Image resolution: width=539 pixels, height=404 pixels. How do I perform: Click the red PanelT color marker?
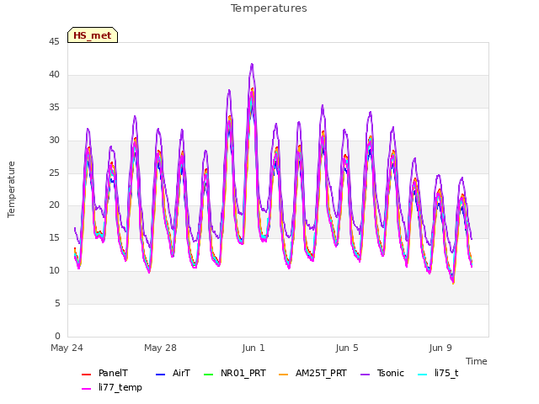(x=86, y=374)
